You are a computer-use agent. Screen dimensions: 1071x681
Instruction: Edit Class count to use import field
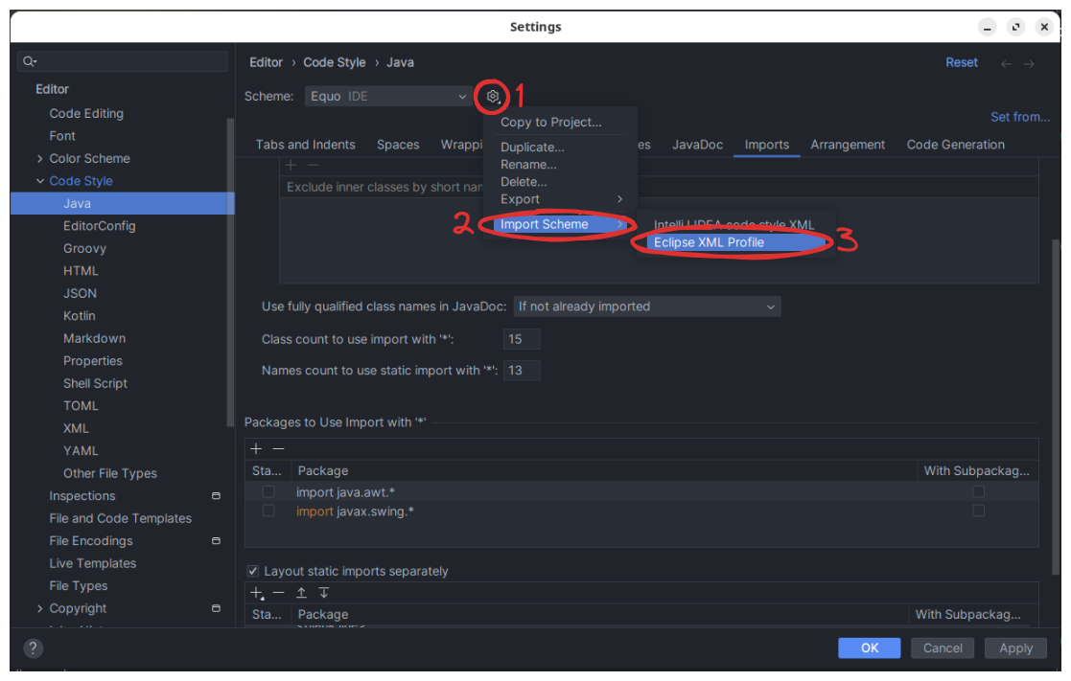click(522, 339)
